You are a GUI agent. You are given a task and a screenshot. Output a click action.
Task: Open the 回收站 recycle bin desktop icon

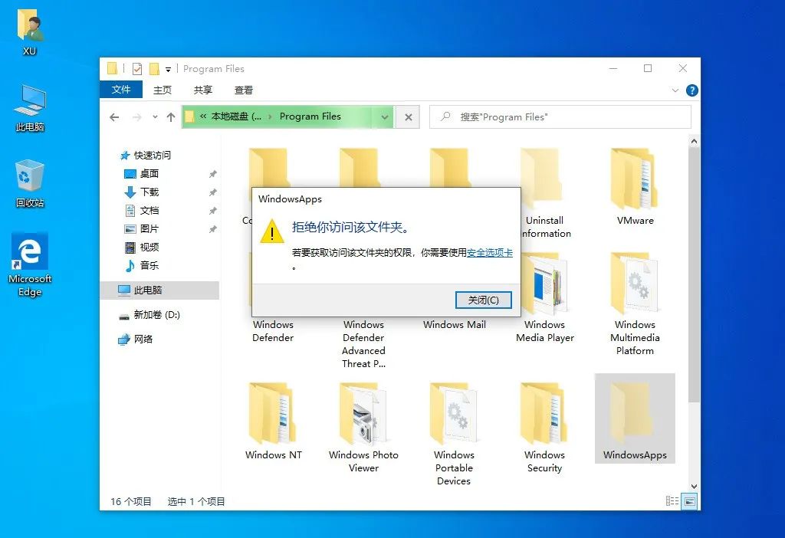click(30, 183)
